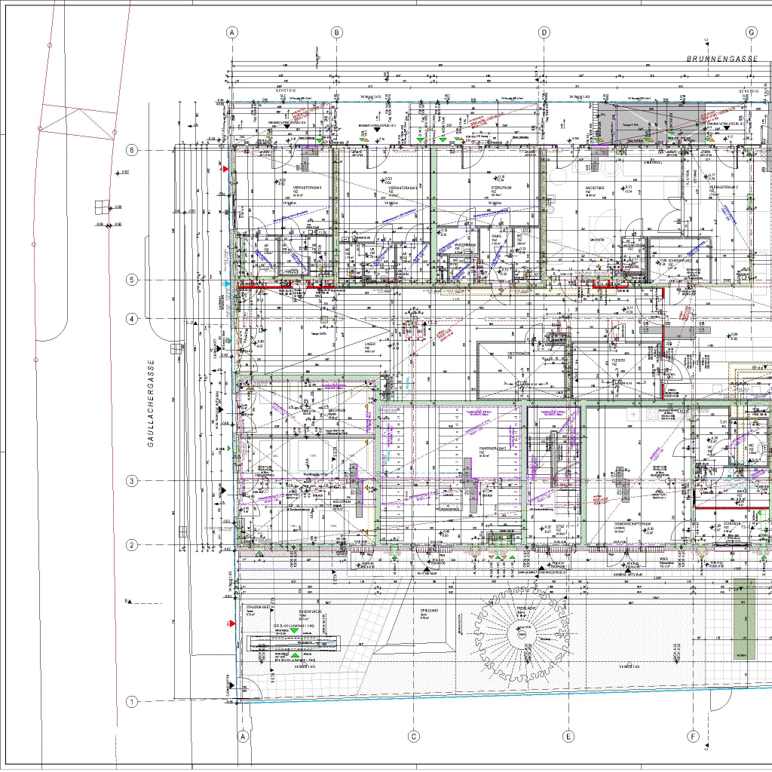This screenshot has width=772, height=772.
Task: Select grid axis bubble C at bottom
Action: 413,736
